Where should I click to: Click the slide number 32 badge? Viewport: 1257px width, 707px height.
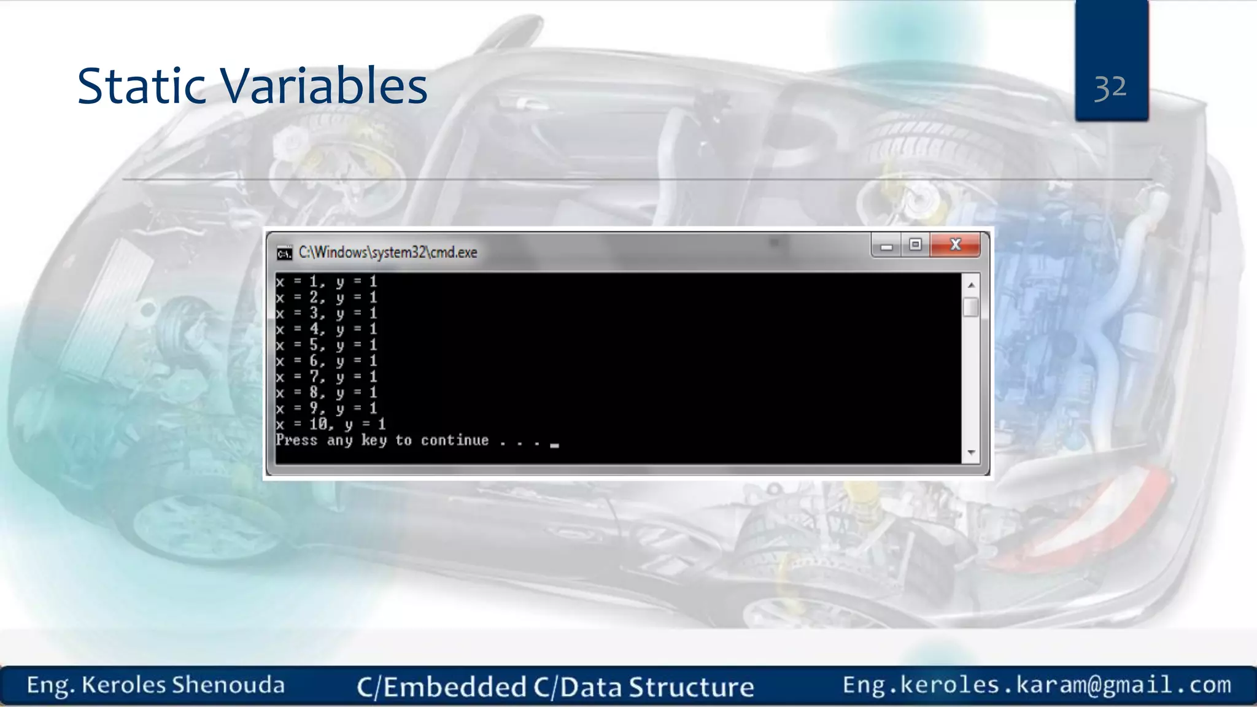click(x=1111, y=87)
